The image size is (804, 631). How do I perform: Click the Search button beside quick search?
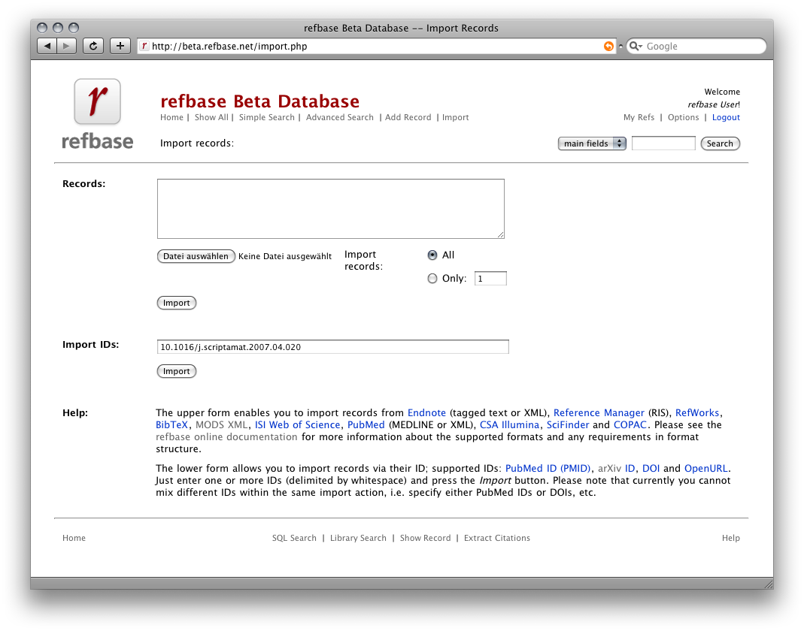720,143
